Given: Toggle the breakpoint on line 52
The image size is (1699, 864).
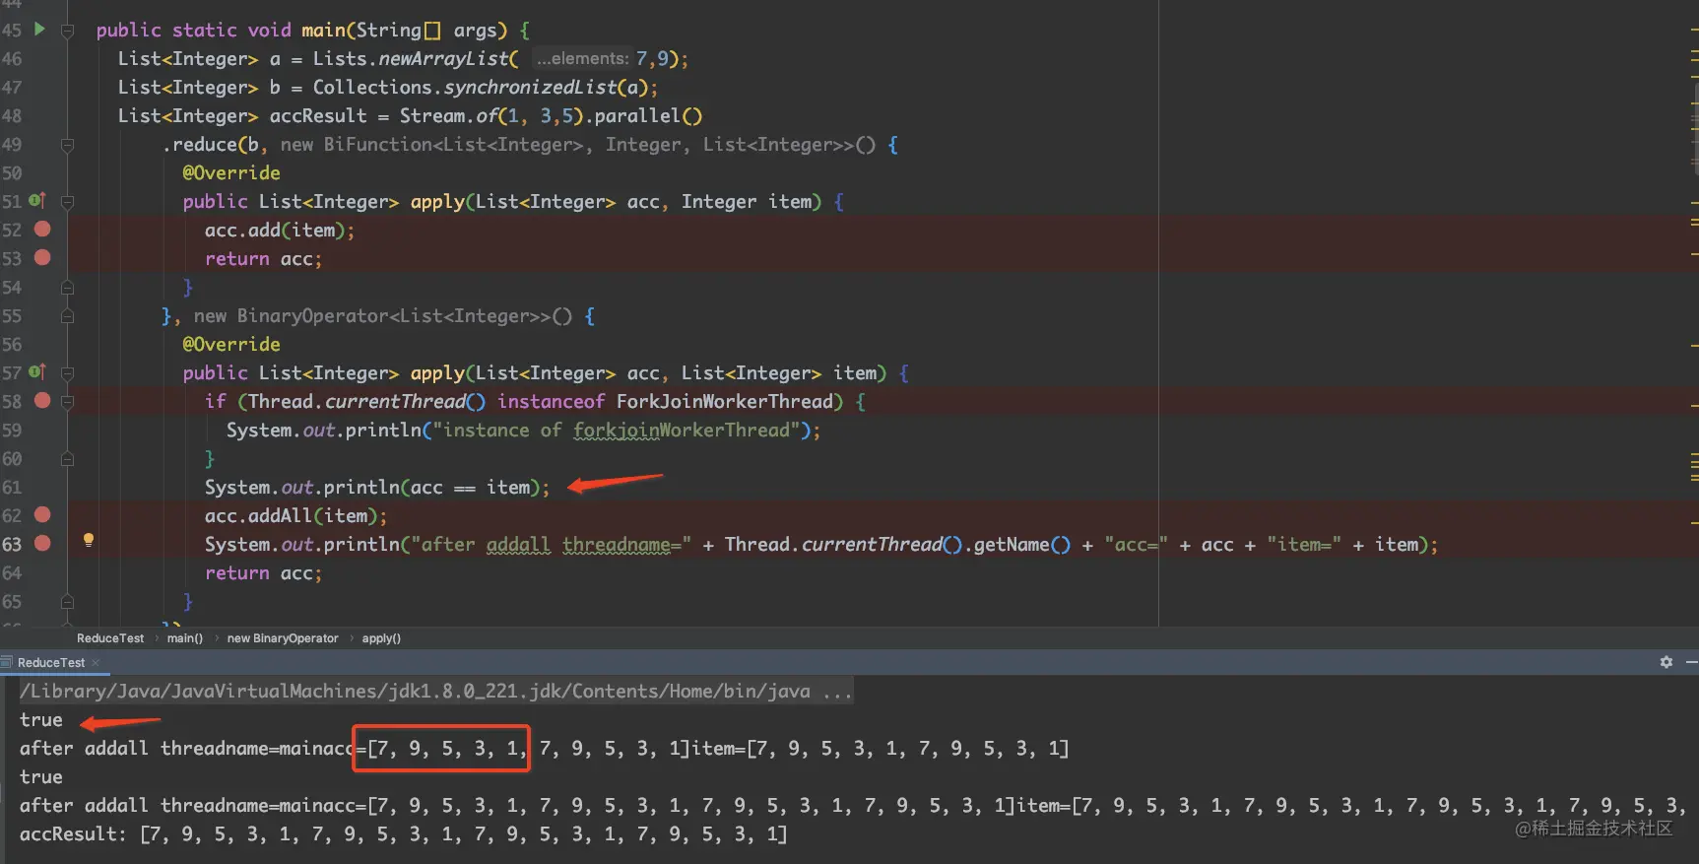Looking at the screenshot, I should pos(42,229).
